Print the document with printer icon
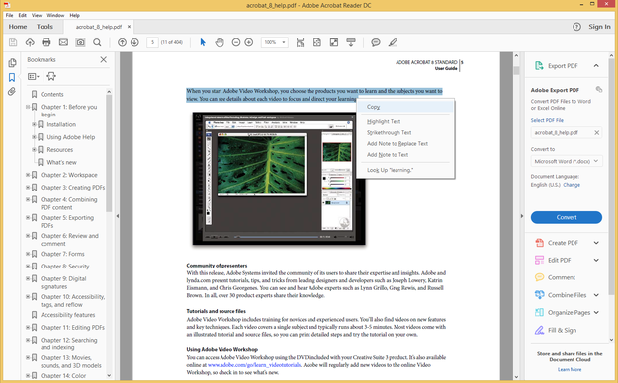The image size is (618, 383). (x=46, y=42)
